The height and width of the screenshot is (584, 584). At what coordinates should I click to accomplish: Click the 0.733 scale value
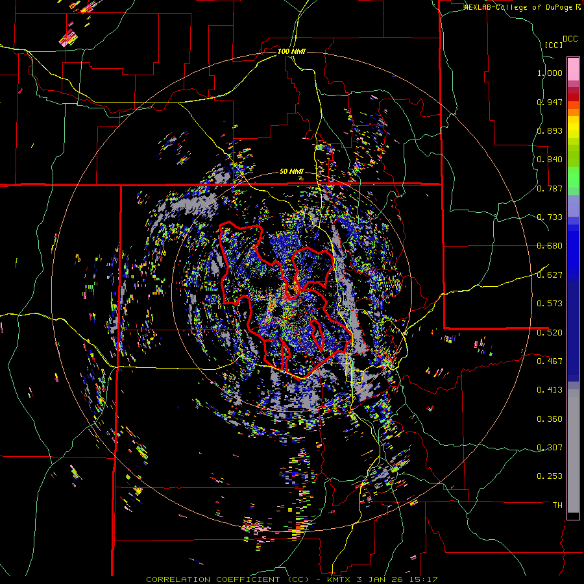point(550,217)
